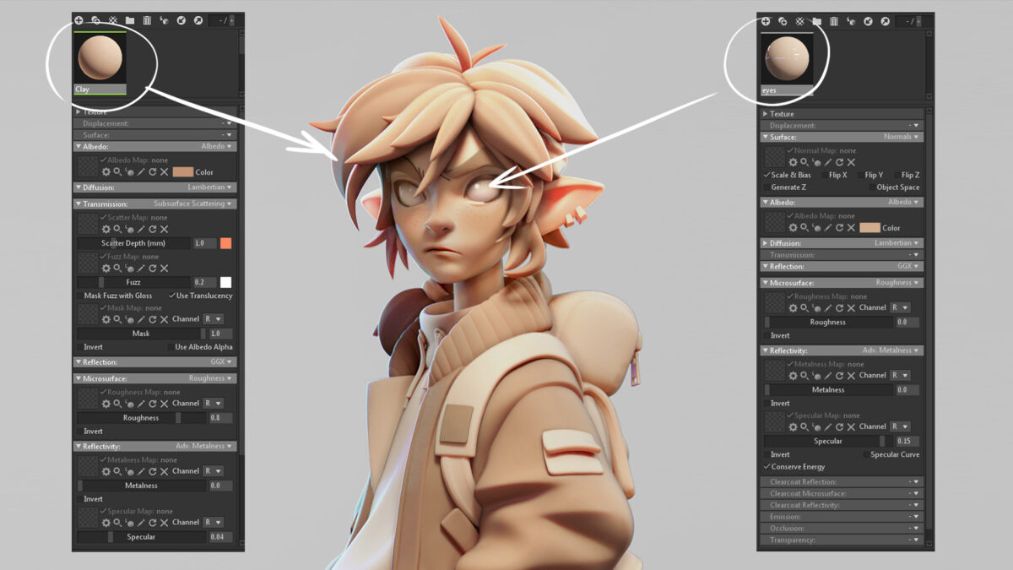Screen dimensions: 1013x570
Task: Apply material to selection with the cube icon
Action: (x=165, y=21)
